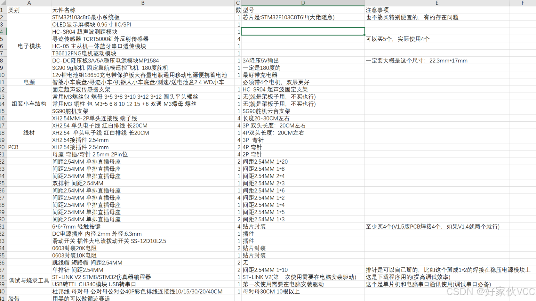536x301 pixels.
Task: Select column header A labeled 类别
Action: click(29, 3)
